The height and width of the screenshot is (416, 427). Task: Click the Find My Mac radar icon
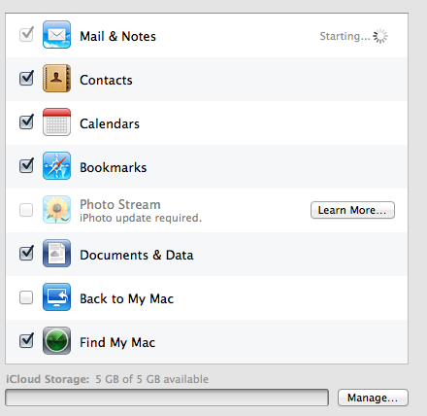56,341
